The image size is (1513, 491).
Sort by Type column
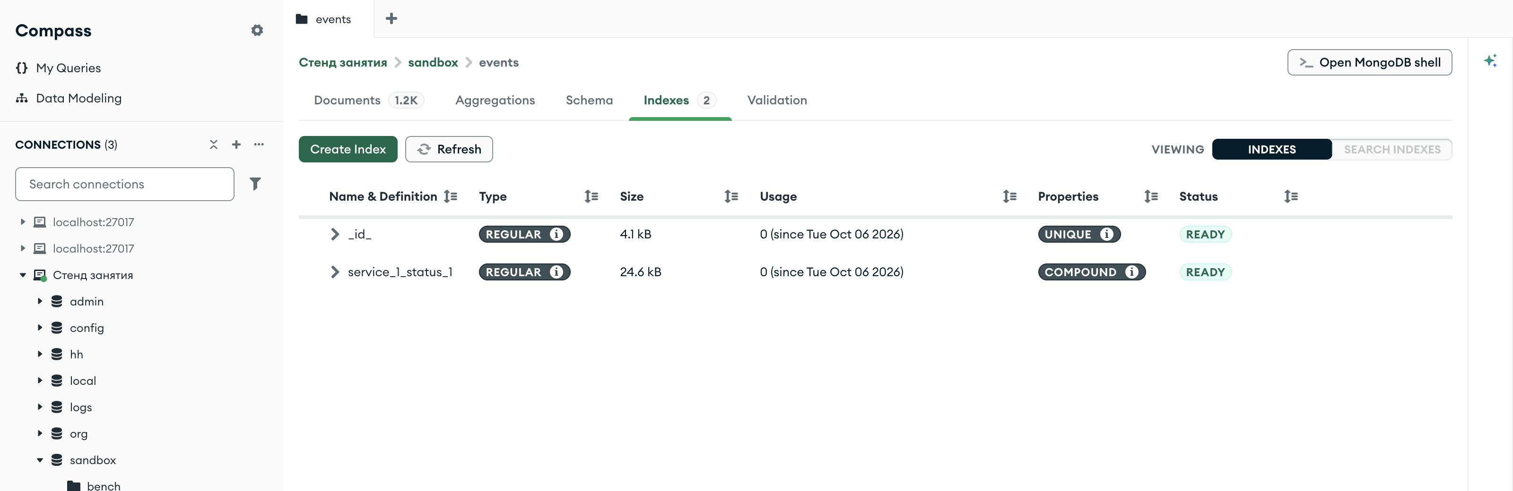(591, 196)
